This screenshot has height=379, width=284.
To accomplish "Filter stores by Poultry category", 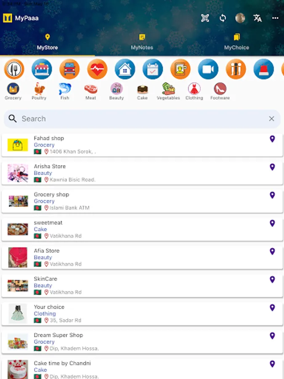I will [x=39, y=91].
